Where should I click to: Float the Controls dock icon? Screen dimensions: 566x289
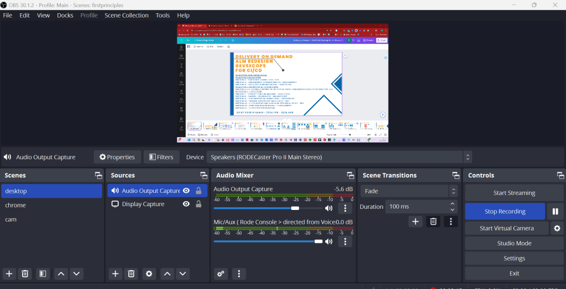[560, 175]
